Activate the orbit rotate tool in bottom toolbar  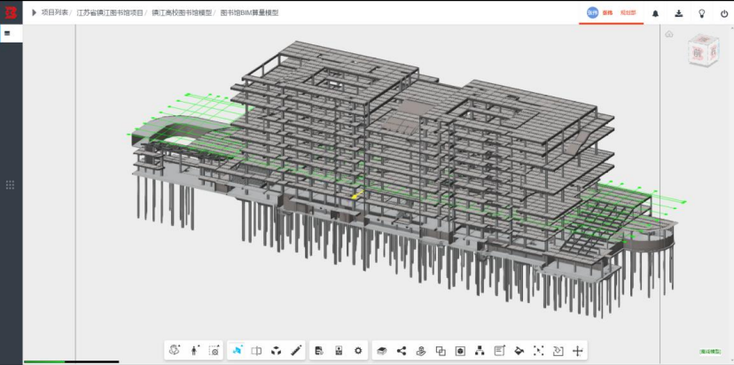[175, 350]
